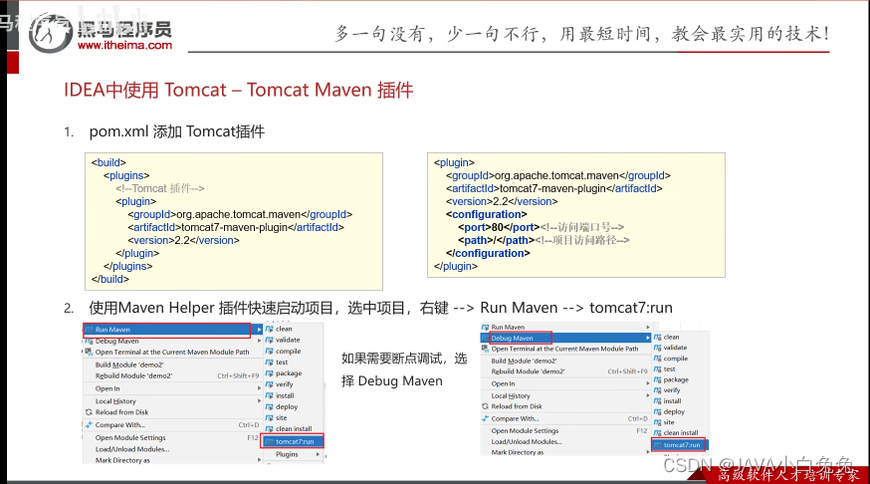Click 'Build Module demo2' in right context menu
Viewport: 870px width, 484px height.
(524, 361)
